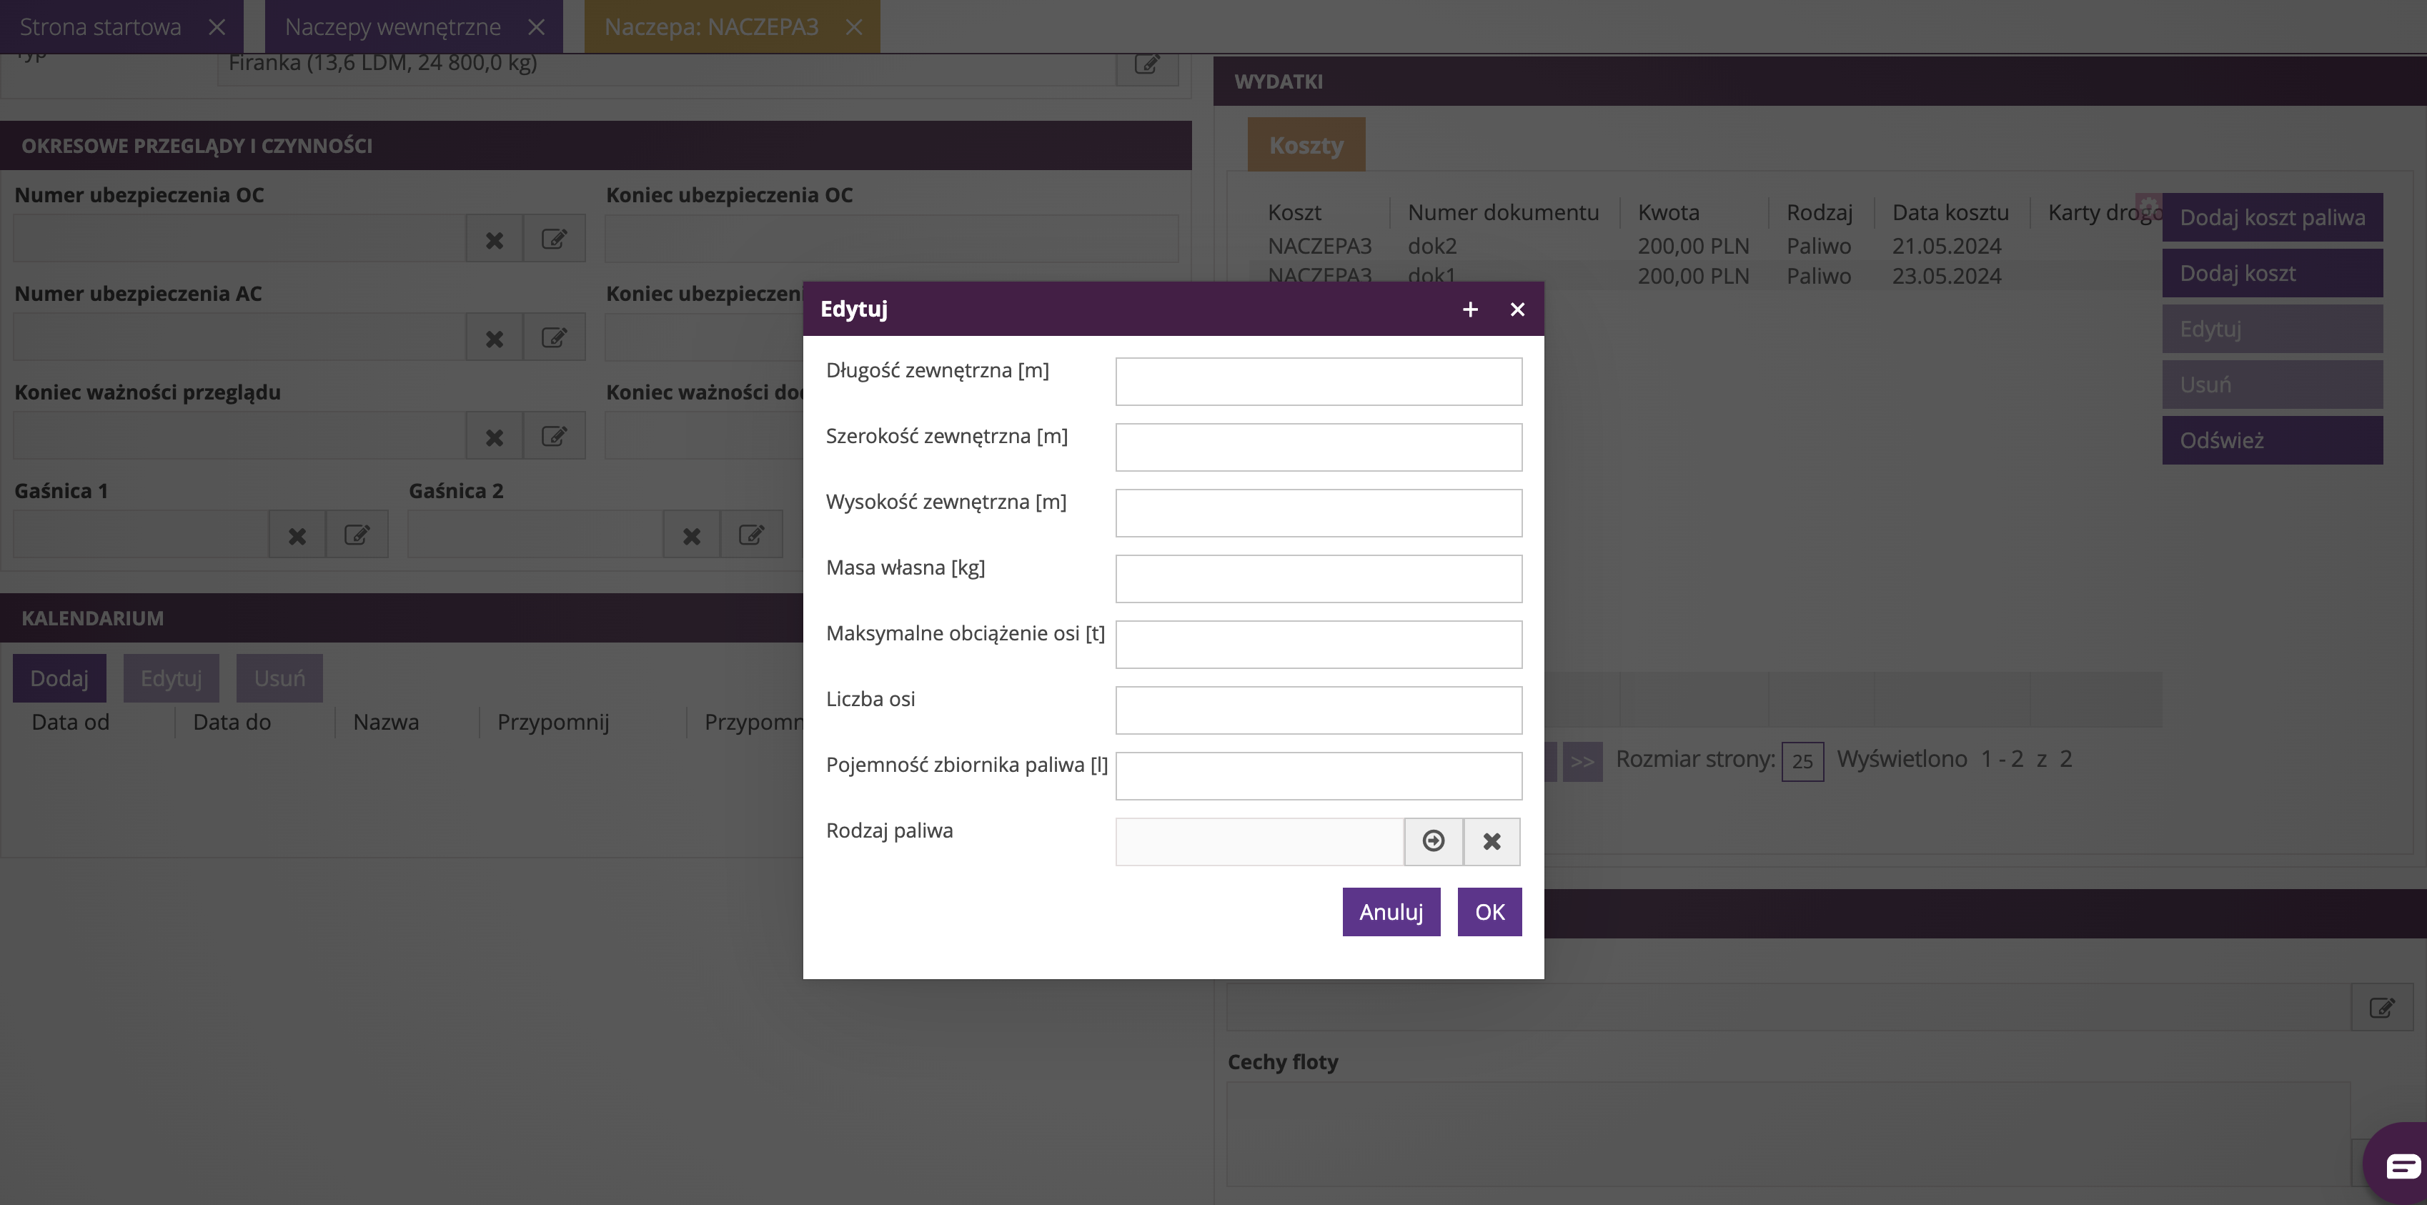The image size is (2427, 1205).
Task: Clear the Rodzaj paliwa field
Action: click(1492, 840)
